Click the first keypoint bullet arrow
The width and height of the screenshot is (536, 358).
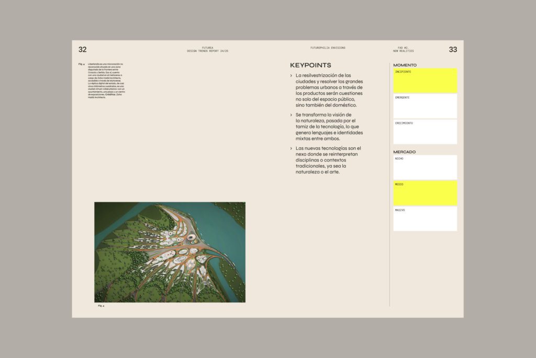tap(290, 75)
